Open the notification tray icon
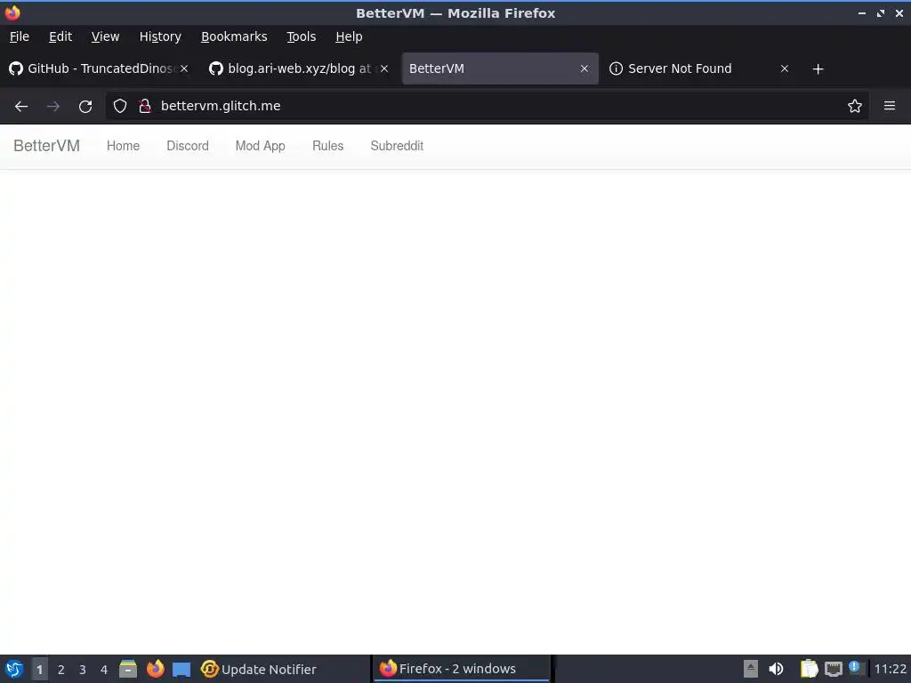Screen dimensions: 911x683 coord(855,668)
